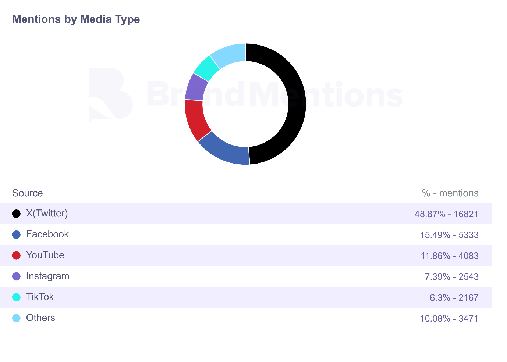Select the light blue Others donut segment
The width and height of the screenshot is (507, 362).
[x=229, y=55]
